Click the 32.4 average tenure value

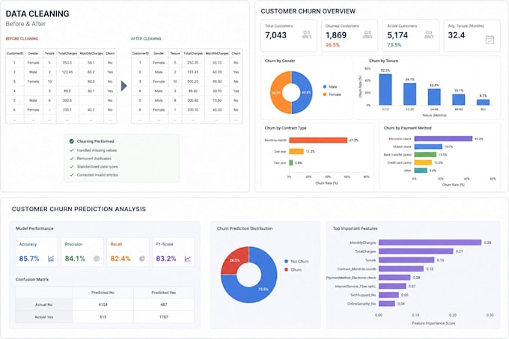(457, 35)
